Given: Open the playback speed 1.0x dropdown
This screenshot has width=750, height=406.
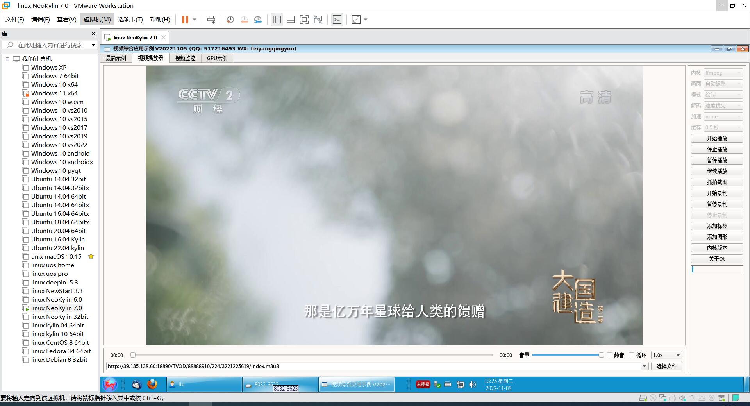Looking at the screenshot, I should [x=666, y=355].
